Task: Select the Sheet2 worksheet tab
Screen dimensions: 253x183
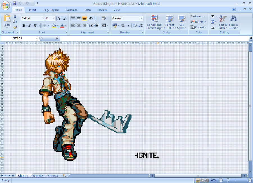Action: pyautogui.click(x=38, y=176)
